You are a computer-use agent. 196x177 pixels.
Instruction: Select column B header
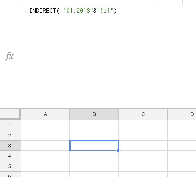(x=94, y=114)
